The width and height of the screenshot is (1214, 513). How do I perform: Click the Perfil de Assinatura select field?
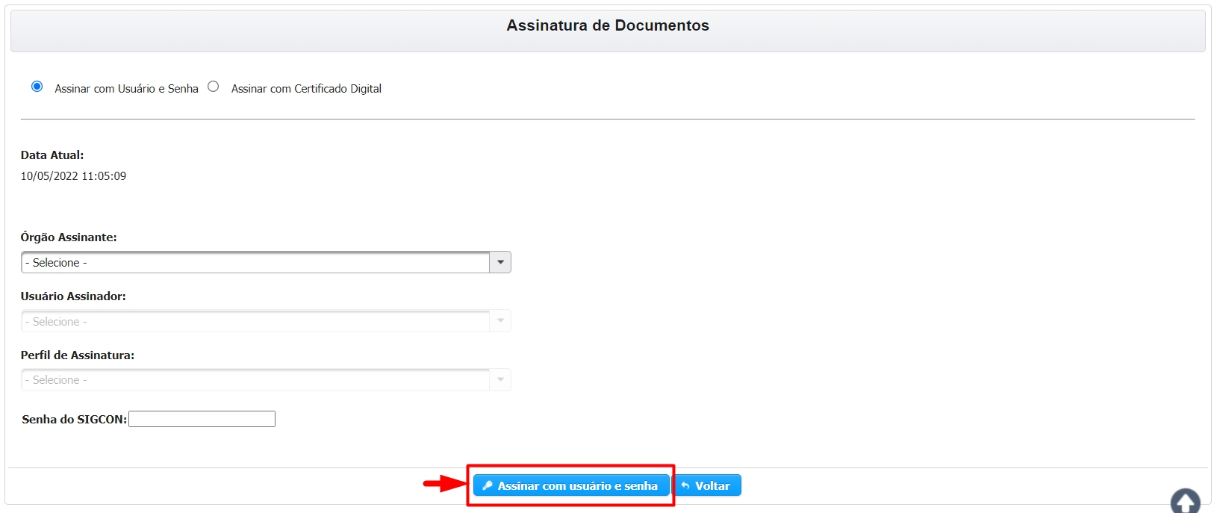255,379
